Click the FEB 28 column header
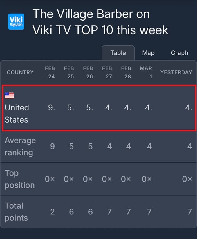 [x=126, y=72]
